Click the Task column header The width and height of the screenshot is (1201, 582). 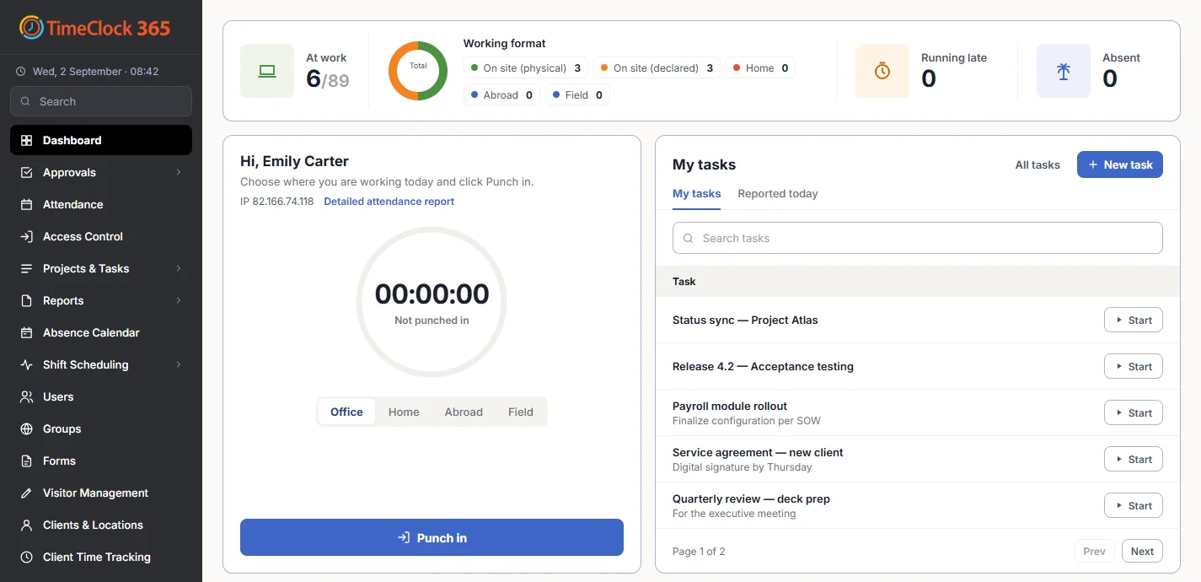pyautogui.click(x=684, y=281)
